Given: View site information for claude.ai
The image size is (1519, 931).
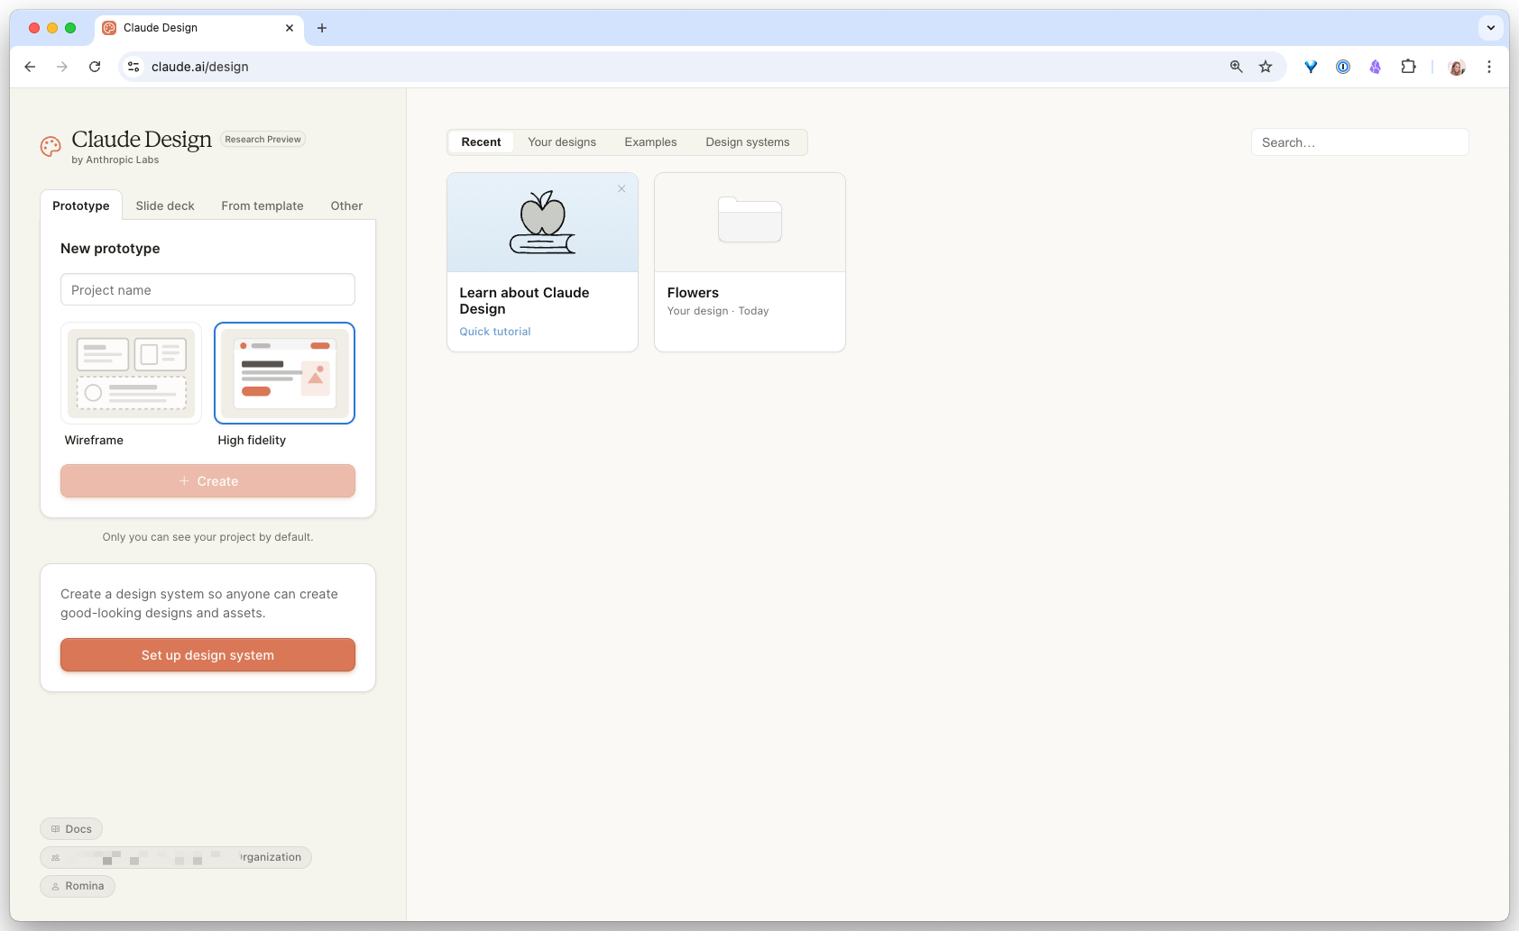Looking at the screenshot, I should point(133,67).
